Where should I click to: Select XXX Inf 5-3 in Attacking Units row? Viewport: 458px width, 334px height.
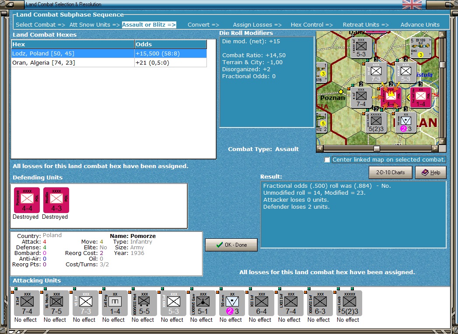(174, 303)
